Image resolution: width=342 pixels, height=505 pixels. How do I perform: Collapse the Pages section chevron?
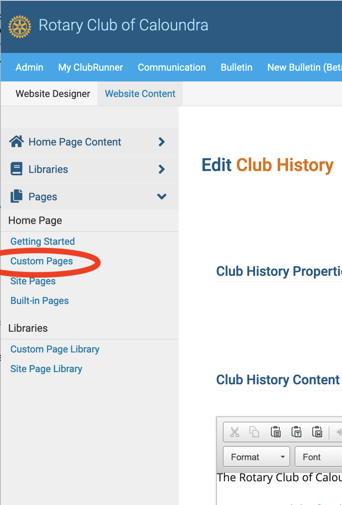(x=162, y=197)
